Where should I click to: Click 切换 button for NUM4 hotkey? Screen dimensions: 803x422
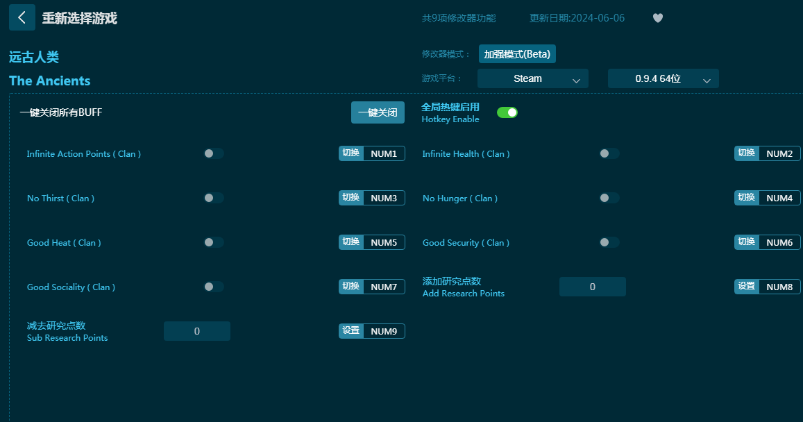tap(747, 198)
